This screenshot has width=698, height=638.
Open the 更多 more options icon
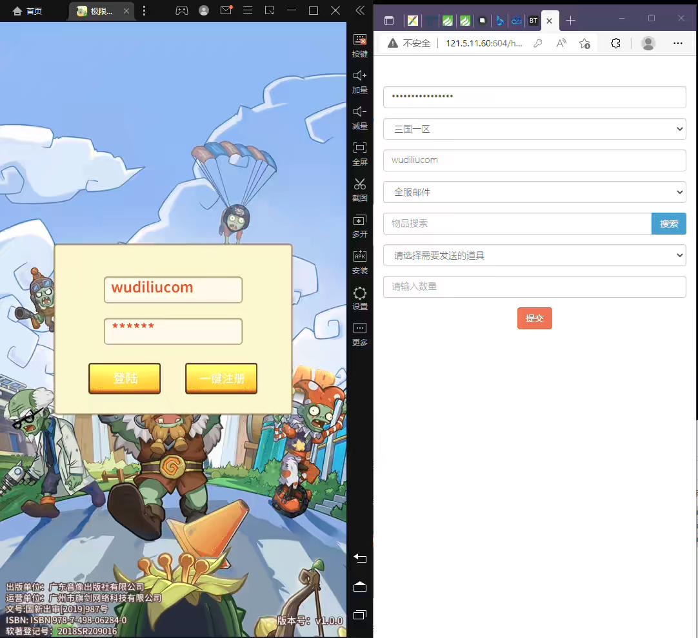[360, 334]
